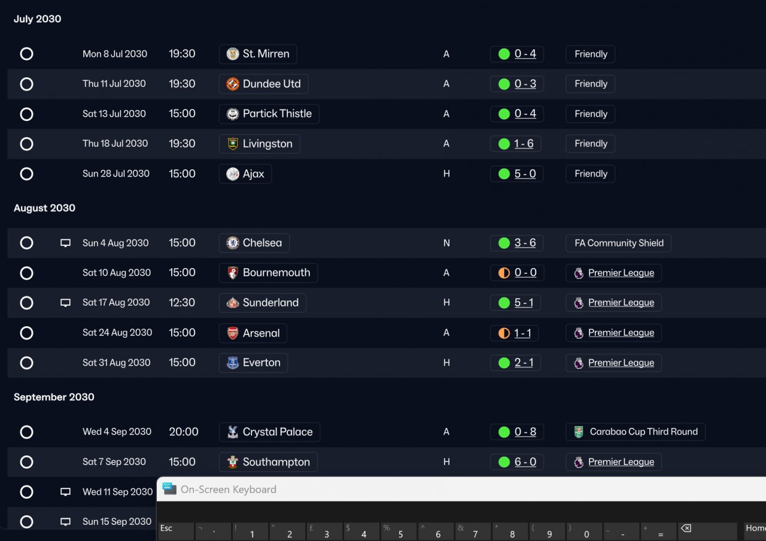The width and height of the screenshot is (766, 541).
Task: Click the N venue marker for Chelsea
Action: [446, 243]
